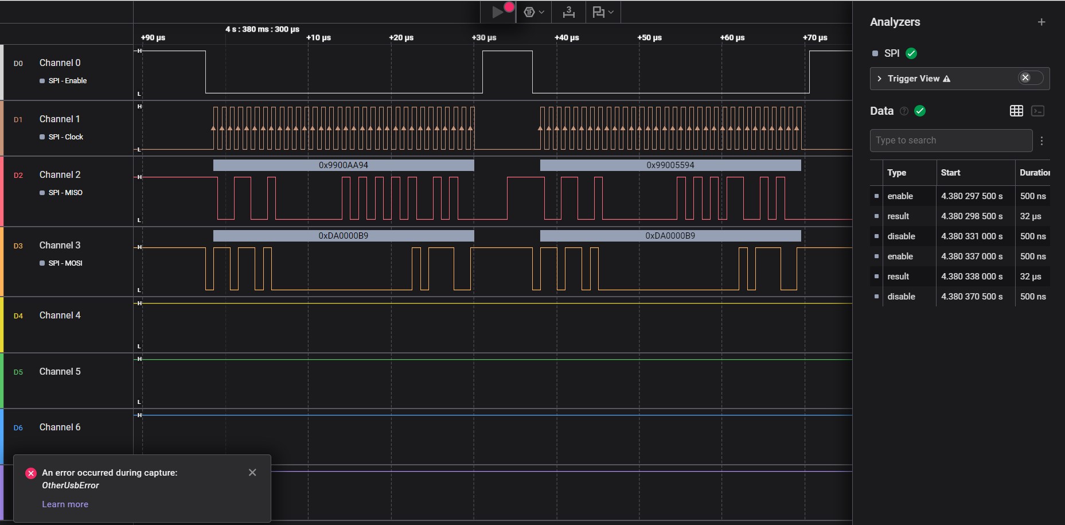Select Channel 3 SPI - MOSI label

[65, 263]
